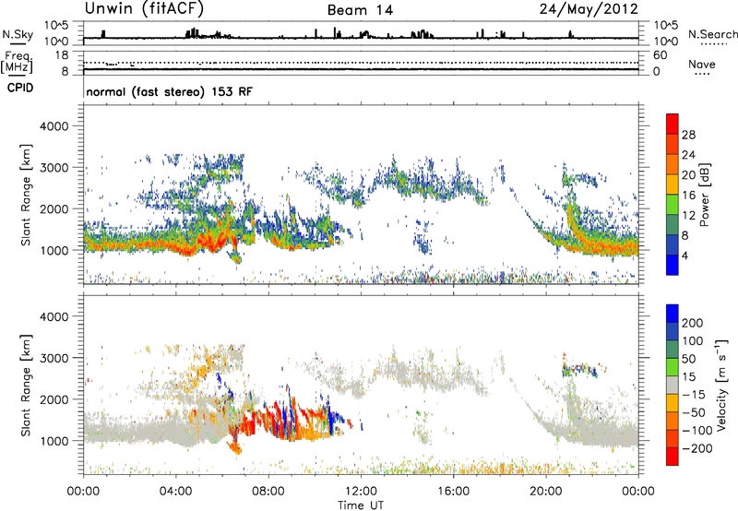Click the 'CPID' label

pos(20,88)
